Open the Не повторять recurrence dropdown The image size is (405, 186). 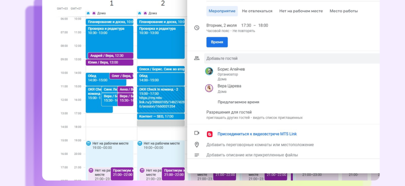[x=244, y=31]
